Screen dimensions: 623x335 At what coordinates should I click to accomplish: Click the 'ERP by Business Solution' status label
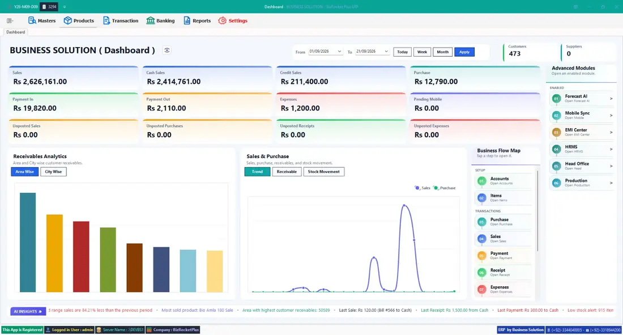[x=520, y=330]
